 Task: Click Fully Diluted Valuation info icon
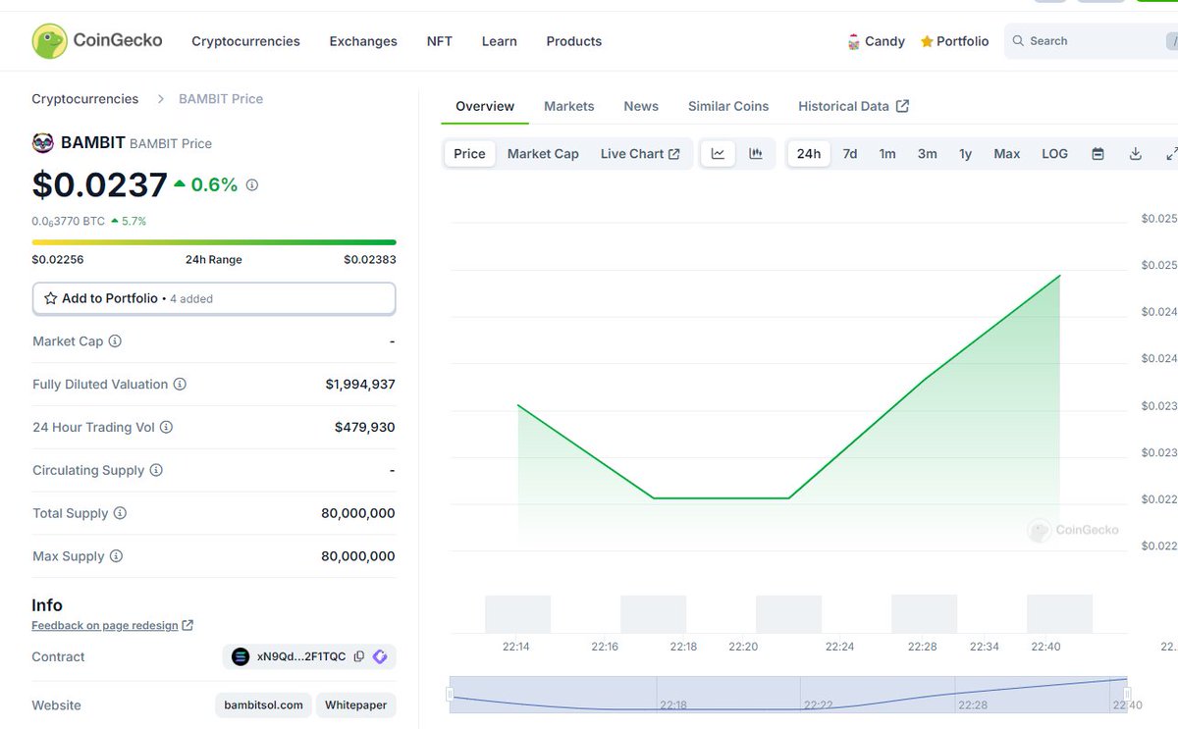click(x=180, y=385)
